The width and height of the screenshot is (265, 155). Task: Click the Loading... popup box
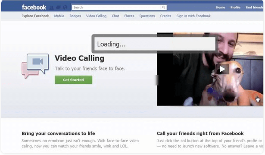pos(155,44)
